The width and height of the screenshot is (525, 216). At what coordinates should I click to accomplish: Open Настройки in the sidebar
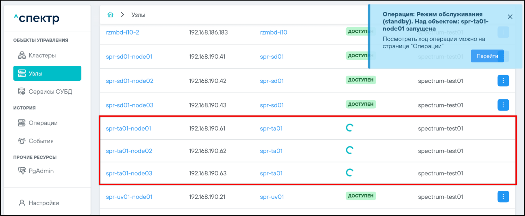[44, 203]
